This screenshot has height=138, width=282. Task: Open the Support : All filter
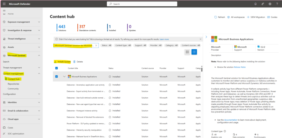tap(140, 45)
